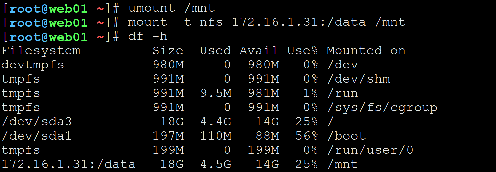Viewport: 496px width, 172px height.
Task: Click the 9.5M used value
Action: click(x=216, y=93)
